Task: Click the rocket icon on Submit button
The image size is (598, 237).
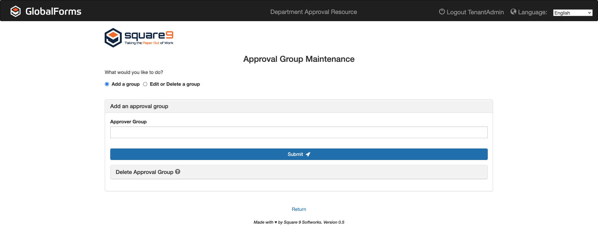Action: click(308, 154)
